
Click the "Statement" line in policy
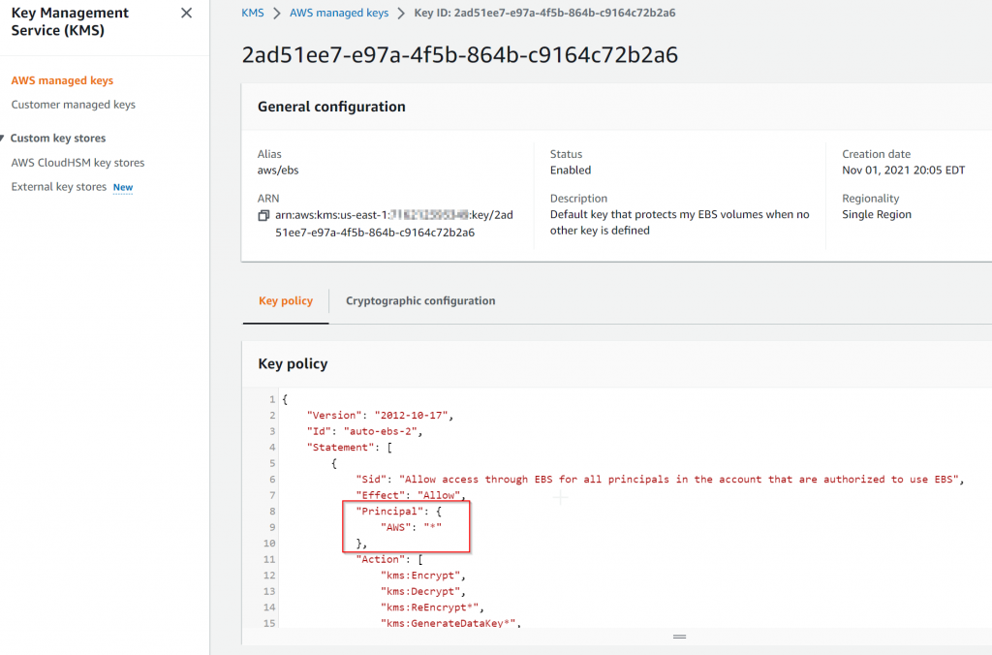(349, 447)
